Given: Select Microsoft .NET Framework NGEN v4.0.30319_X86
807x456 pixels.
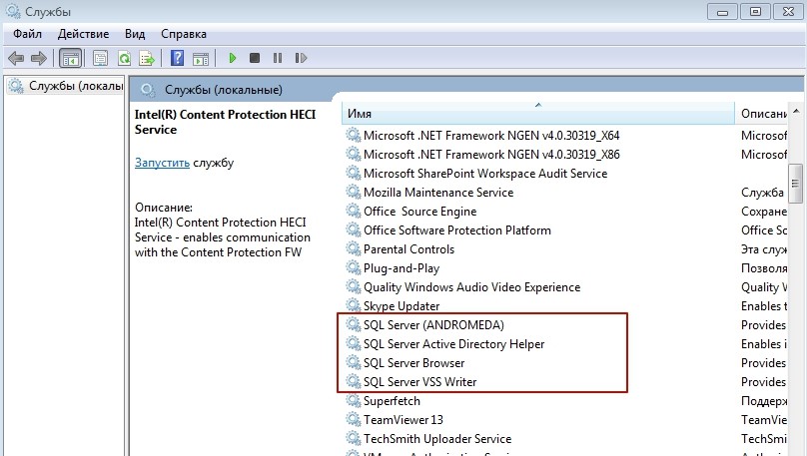Looking at the screenshot, I should coord(491,155).
